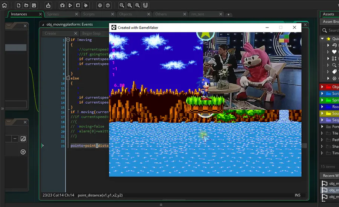Click the edit pencil icon in left panel

click(23, 139)
